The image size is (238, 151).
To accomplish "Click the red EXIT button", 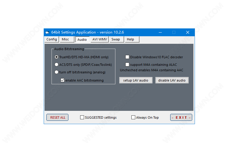I will pyautogui.click(x=181, y=117).
